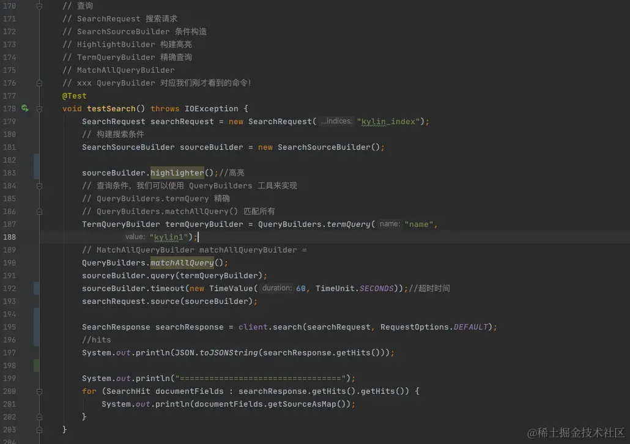Click line number 179 in gutter
The width and height of the screenshot is (630, 444).
(9, 121)
